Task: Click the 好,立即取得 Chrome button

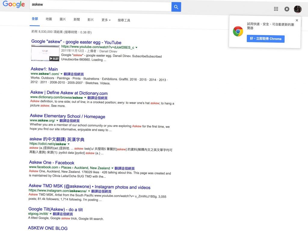Action: (265, 39)
